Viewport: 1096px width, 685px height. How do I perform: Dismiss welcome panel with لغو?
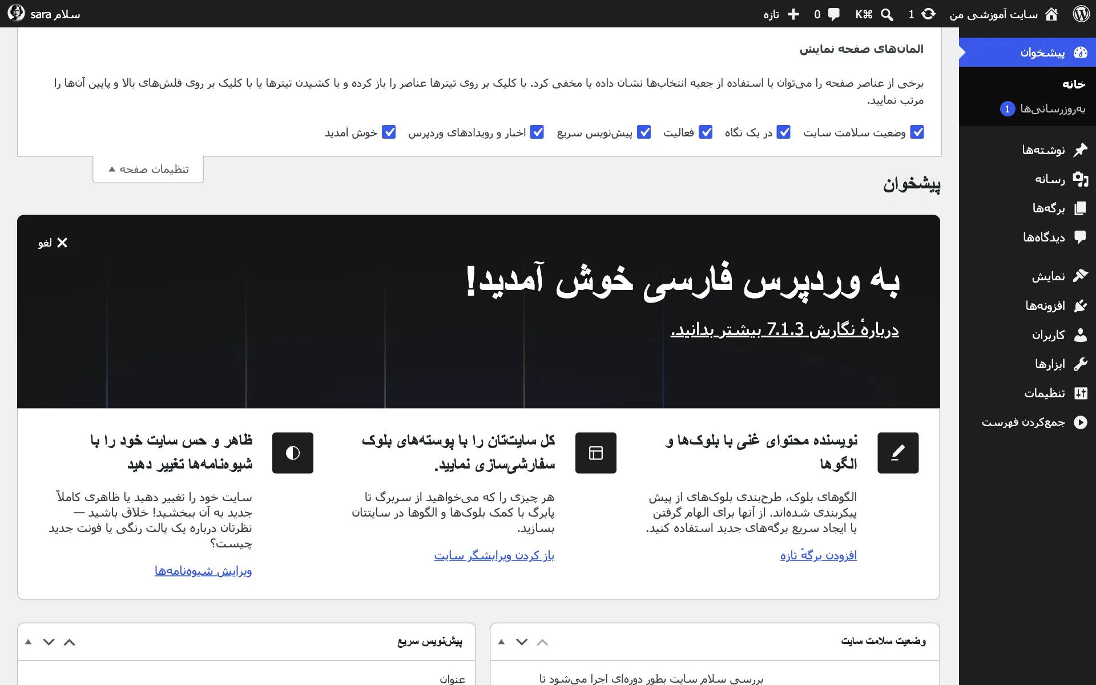pyautogui.click(x=53, y=243)
